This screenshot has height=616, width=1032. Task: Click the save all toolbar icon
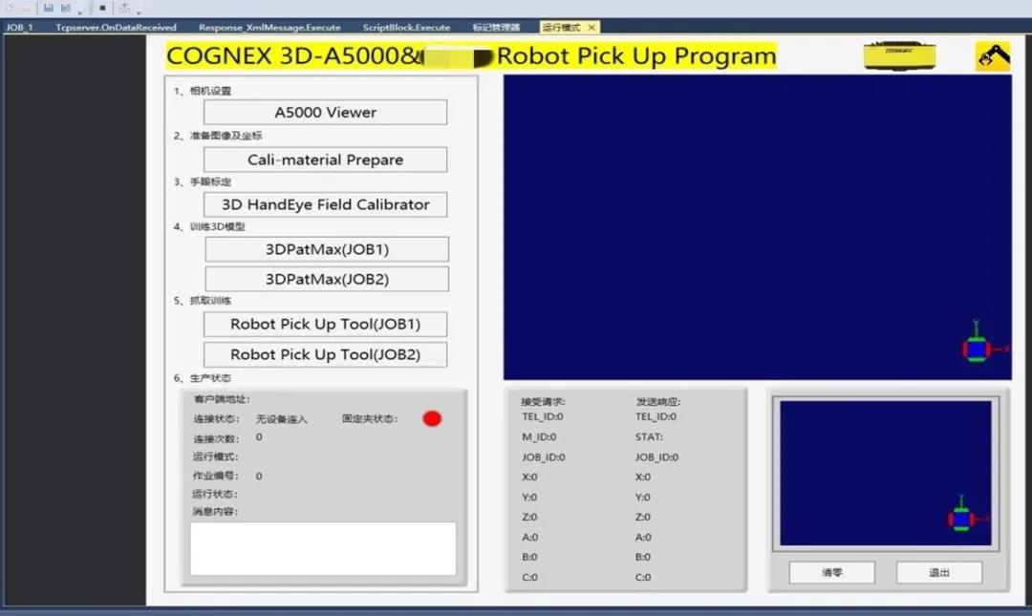[66, 8]
